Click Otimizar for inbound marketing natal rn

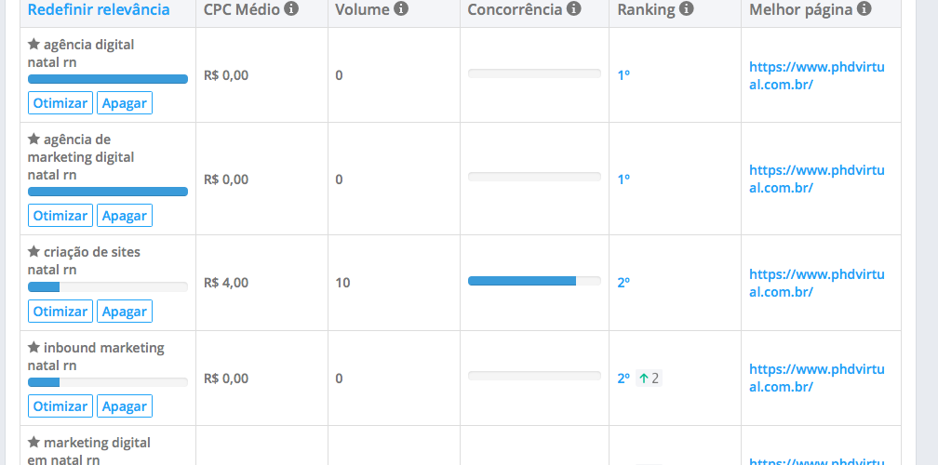pos(60,405)
